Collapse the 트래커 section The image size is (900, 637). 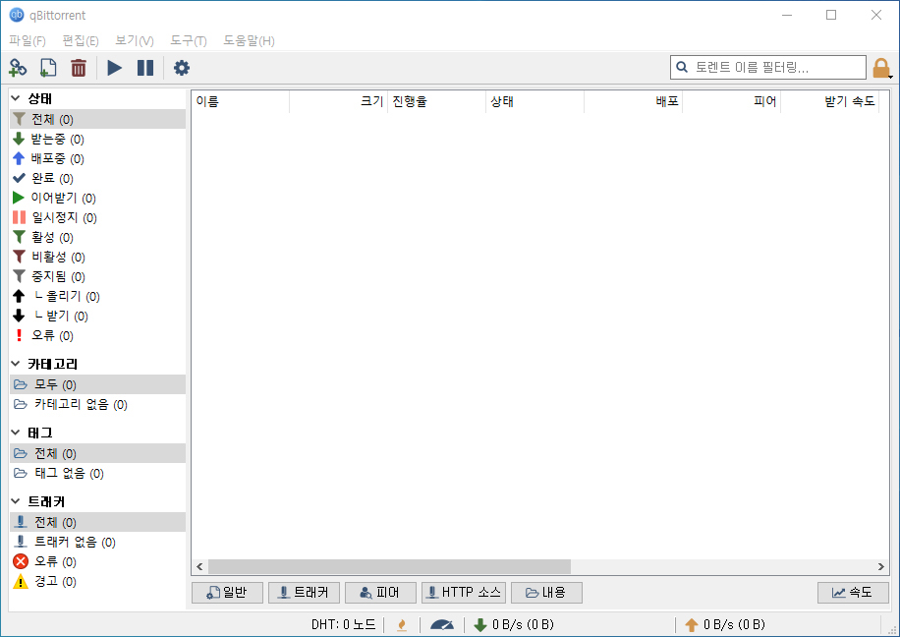[16, 501]
